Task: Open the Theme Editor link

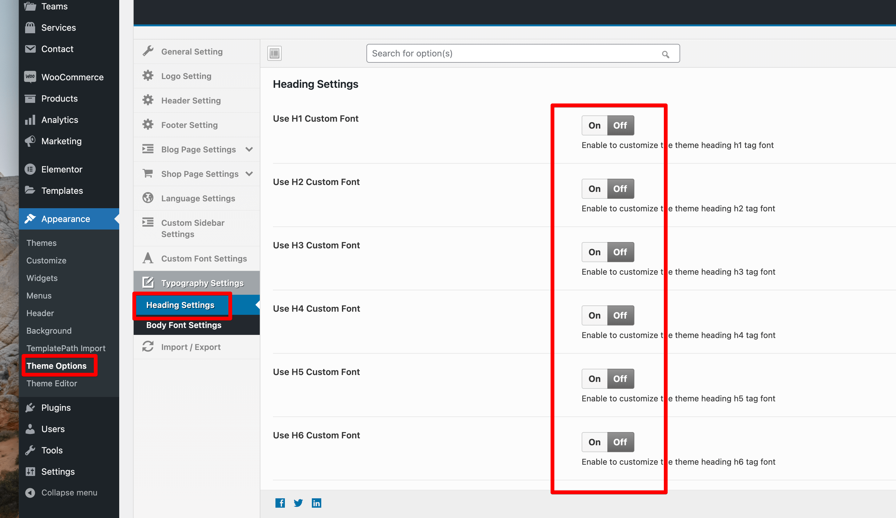Action: pyautogui.click(x=51, y=383)
